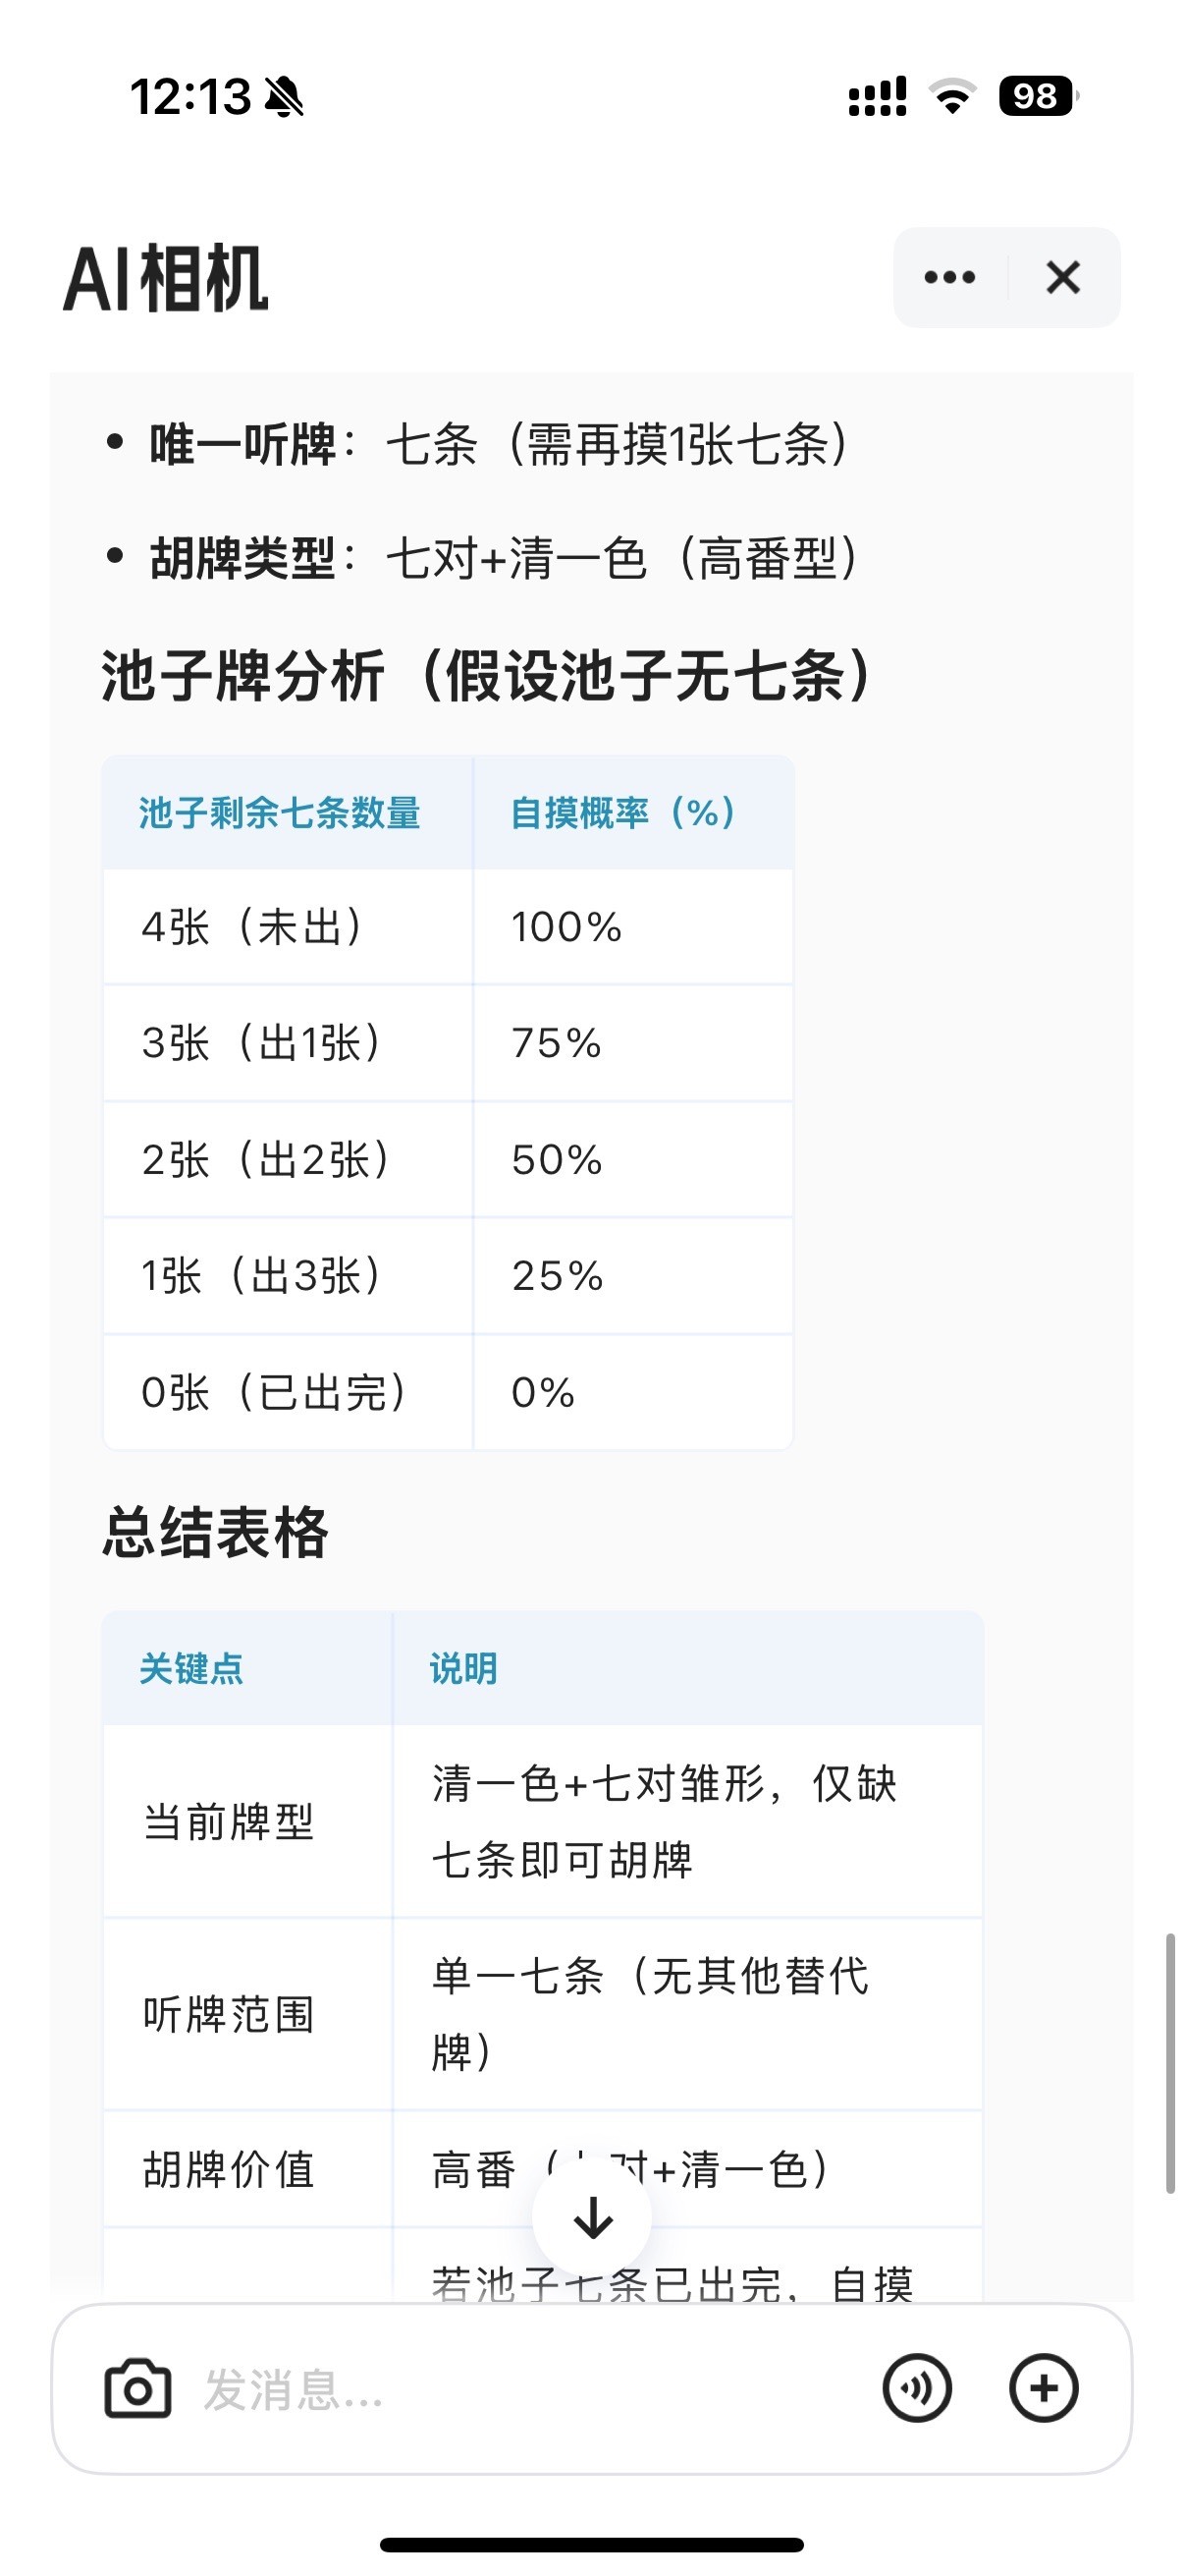Tap the 听牌范围 row label

coord(229,2014)
